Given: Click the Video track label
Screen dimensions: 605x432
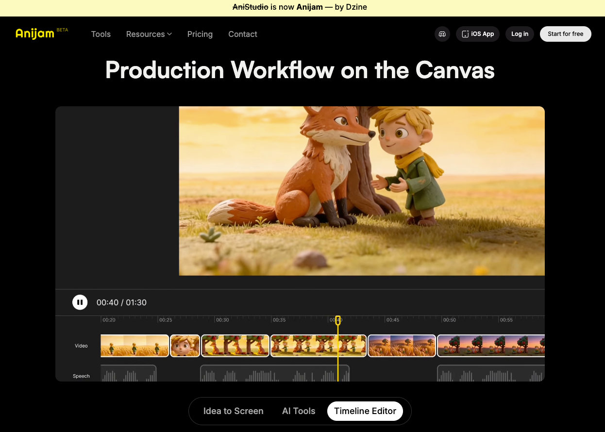Looking at the screenshot, I should [81, 346].
